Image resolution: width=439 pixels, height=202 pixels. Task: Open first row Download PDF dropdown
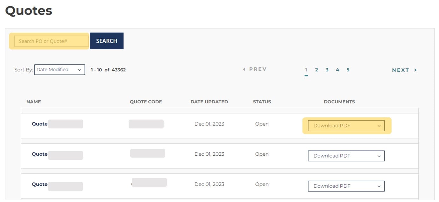click(346, 126)
